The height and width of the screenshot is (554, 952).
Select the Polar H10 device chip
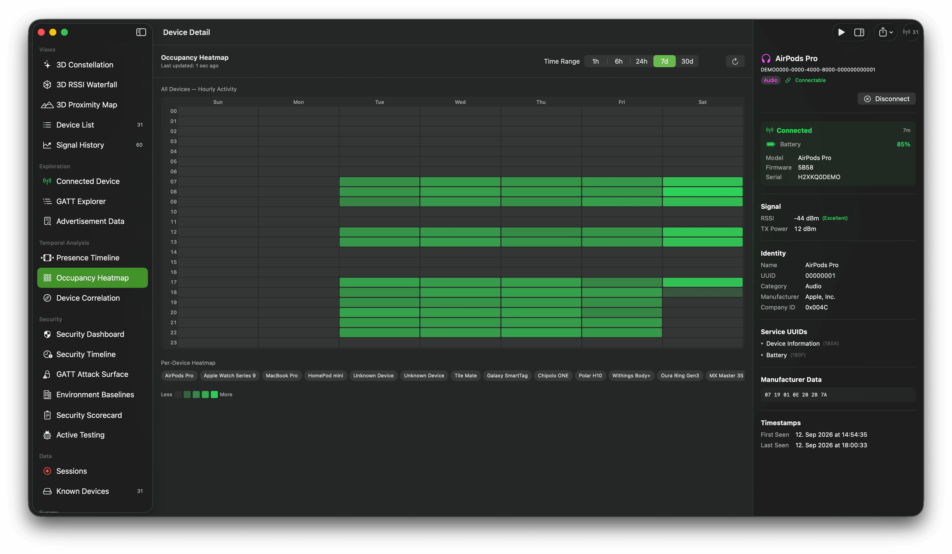coord(590,375)
